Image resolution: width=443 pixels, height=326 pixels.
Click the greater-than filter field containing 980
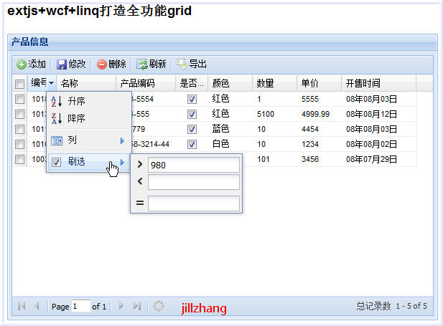pos(193,166)
